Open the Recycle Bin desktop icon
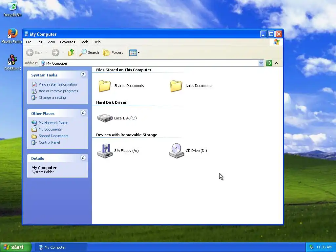Image resolution: width=336 pixels, height=252 pixels. (x=13, y=9)
